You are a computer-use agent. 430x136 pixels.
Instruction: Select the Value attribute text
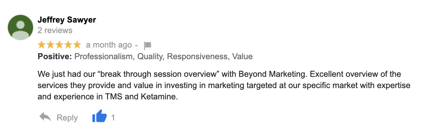[x=243, y=56]
